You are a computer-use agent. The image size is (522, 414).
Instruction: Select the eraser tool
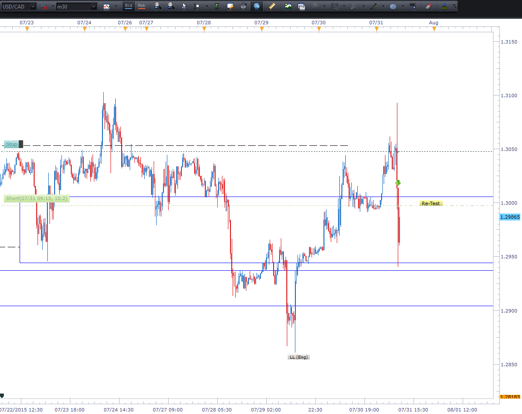[429, 6]
